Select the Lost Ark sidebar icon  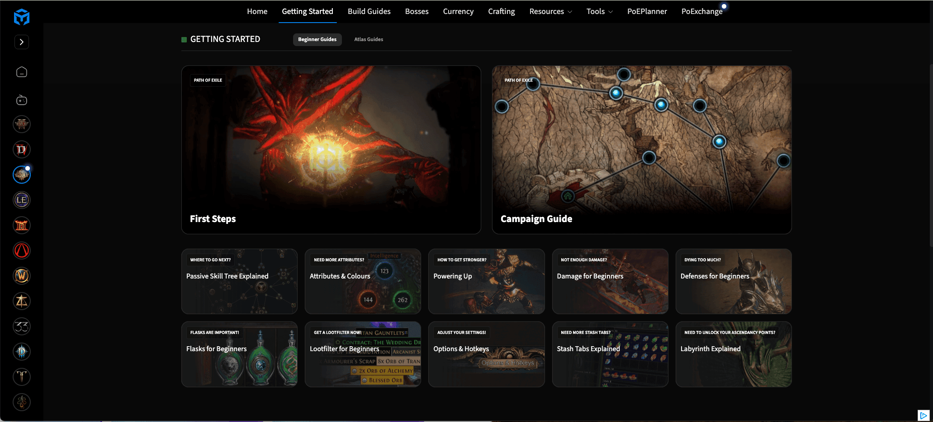[x=22, y=301]
